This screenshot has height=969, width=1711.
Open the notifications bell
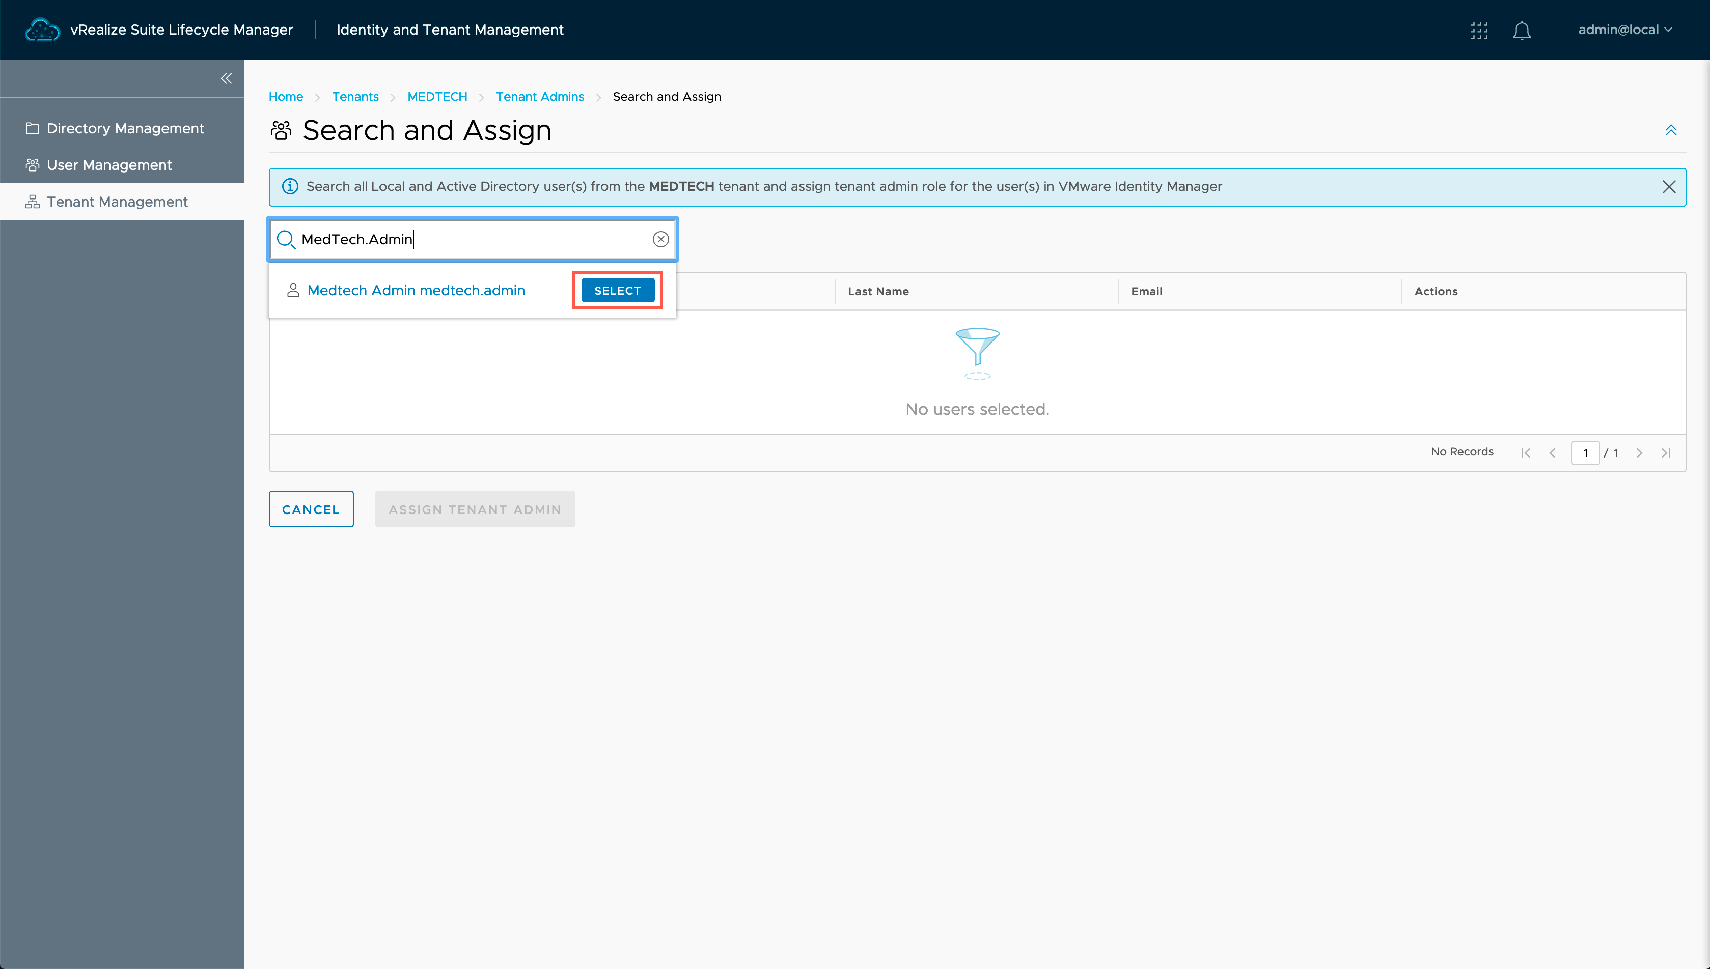point(1521,30)
